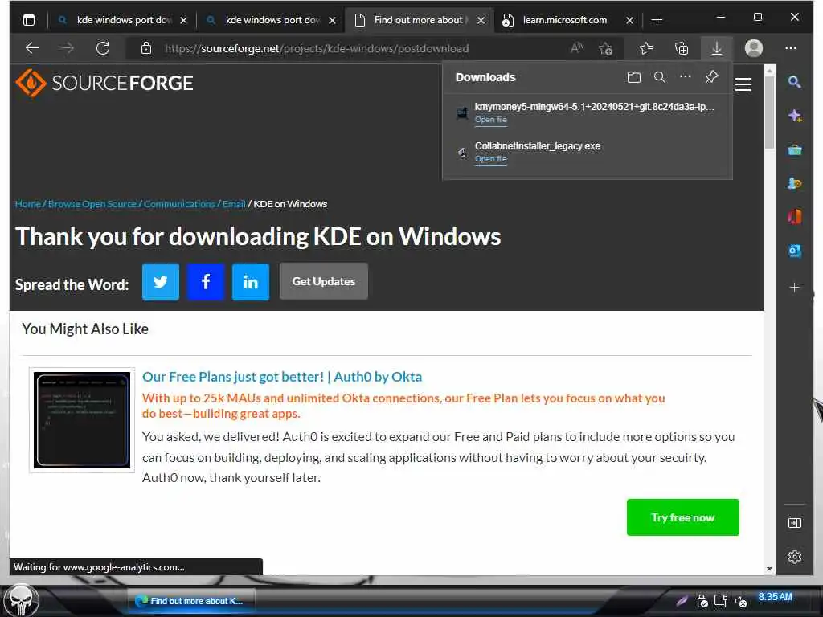Add a site to sidebar plus icon
The image size is (823, 617).
pos(795,288)
